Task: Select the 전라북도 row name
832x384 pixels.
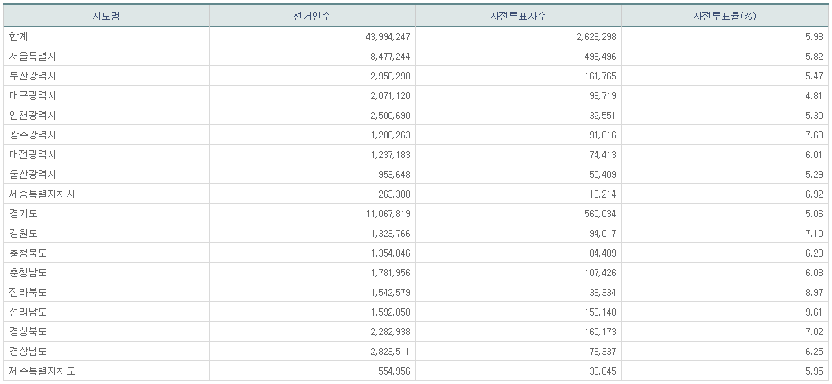Action: click(x=28, y=292)
